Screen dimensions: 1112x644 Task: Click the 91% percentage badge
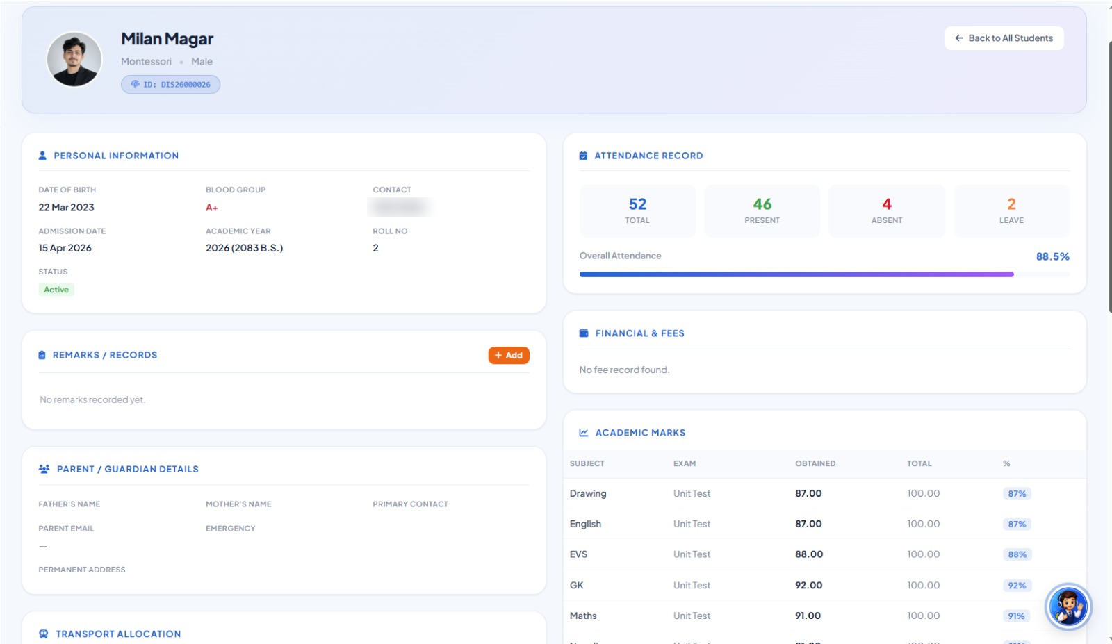pyautogui.click(x=1016, y=616)
